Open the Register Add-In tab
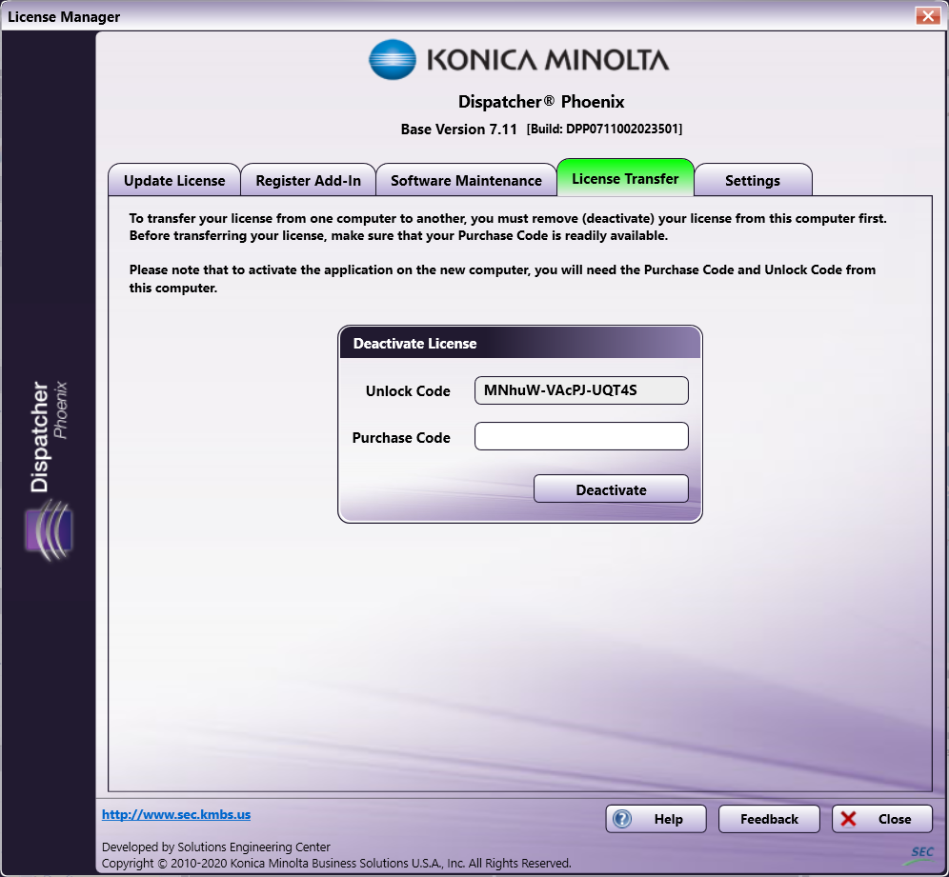Image resolution: width=949 pixels, height=877 pixels. (308, 180)
